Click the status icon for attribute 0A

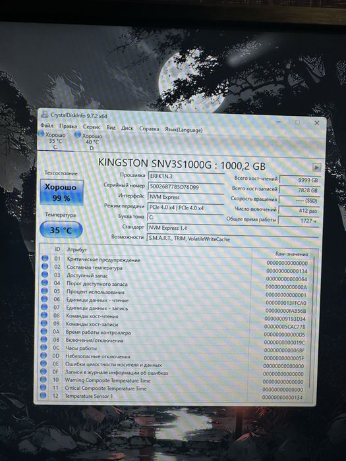(x=44, y=331)
